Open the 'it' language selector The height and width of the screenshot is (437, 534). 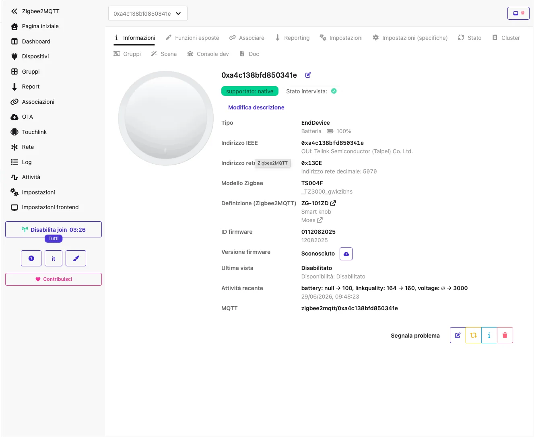coord(54,258)
